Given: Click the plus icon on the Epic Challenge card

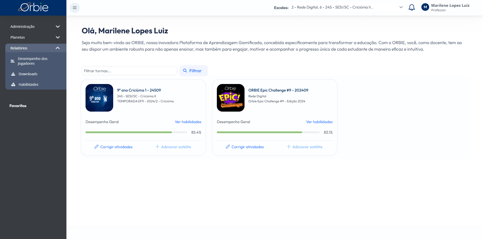Looking at the screenshot, I should click(x=289, y=147).
